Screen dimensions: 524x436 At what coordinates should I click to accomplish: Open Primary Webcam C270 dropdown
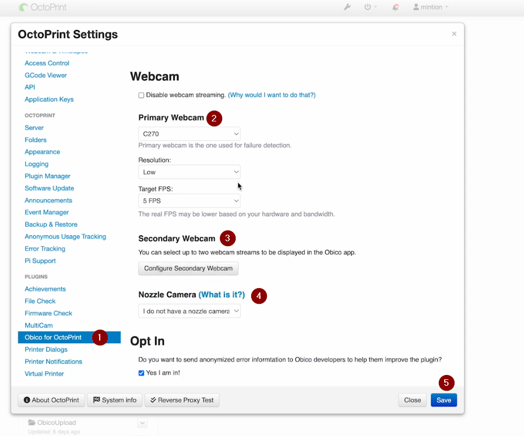click(189, 134)
